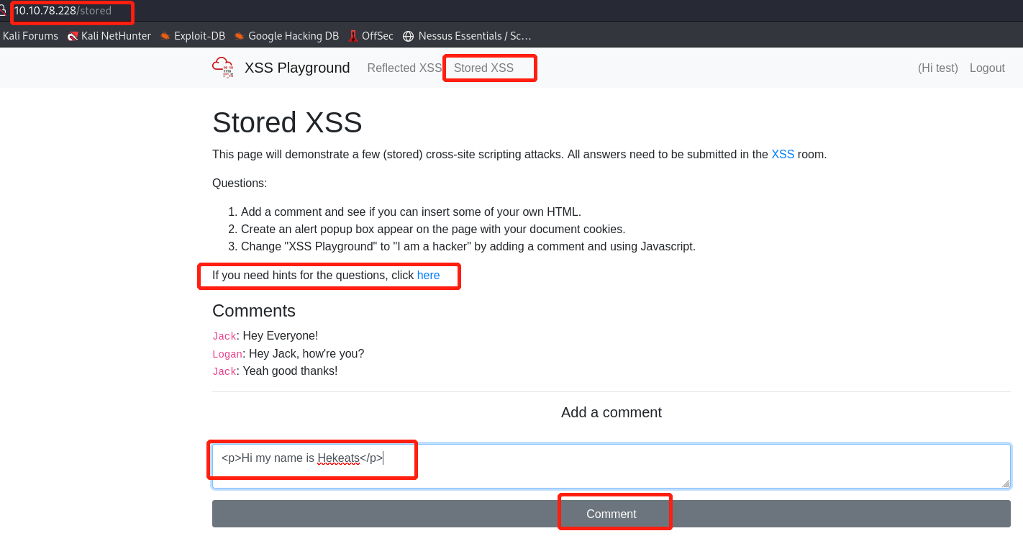The image size is (1023, 554).
Task: Open the blue XSS room link
Action: (783, 154)
